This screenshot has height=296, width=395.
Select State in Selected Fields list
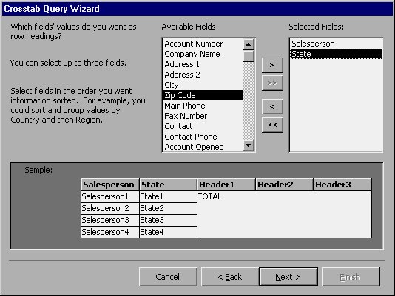click(x=336, y=54)
